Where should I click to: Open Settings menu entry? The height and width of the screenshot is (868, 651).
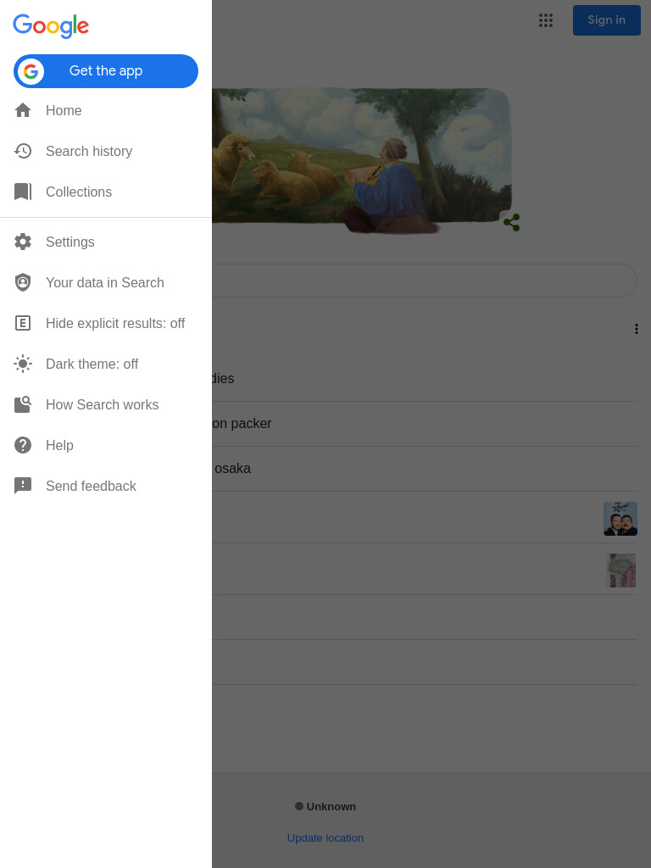[x=106, y=242]
